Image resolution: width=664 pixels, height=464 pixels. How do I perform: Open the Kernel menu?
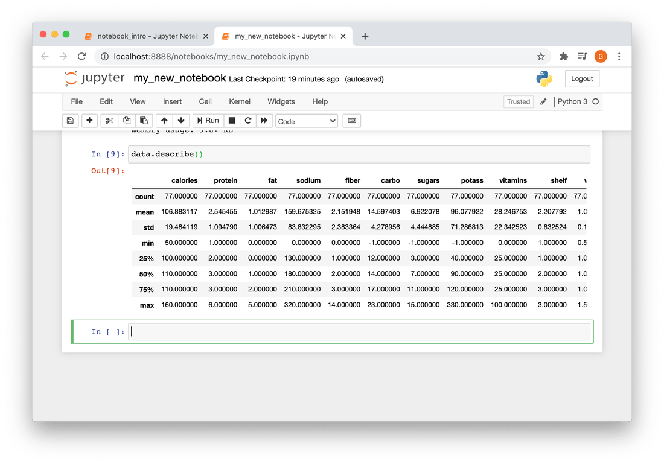click(240, 101)
